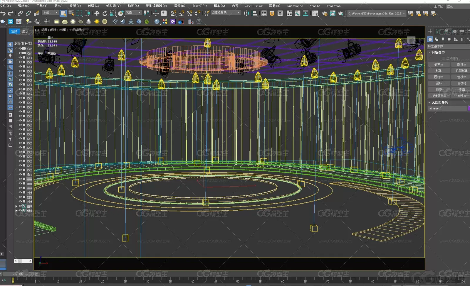Open the Arnold menu

click(x=315, y=6)
